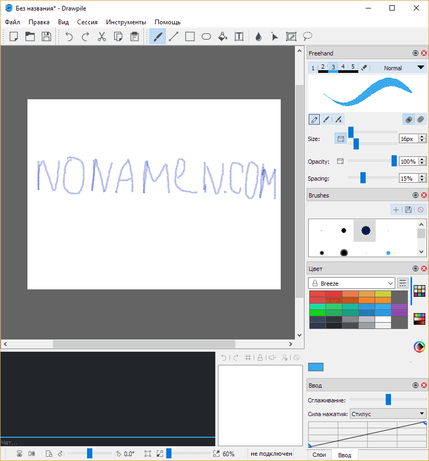
Task: Save the current brush preset
Action: 408,210
